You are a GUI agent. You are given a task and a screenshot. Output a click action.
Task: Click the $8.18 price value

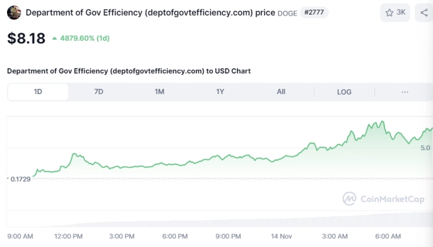click(26, 38)
